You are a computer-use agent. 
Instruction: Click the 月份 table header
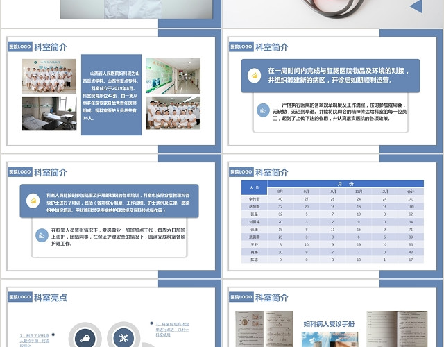pyautogui.click(x=345, y=184)
